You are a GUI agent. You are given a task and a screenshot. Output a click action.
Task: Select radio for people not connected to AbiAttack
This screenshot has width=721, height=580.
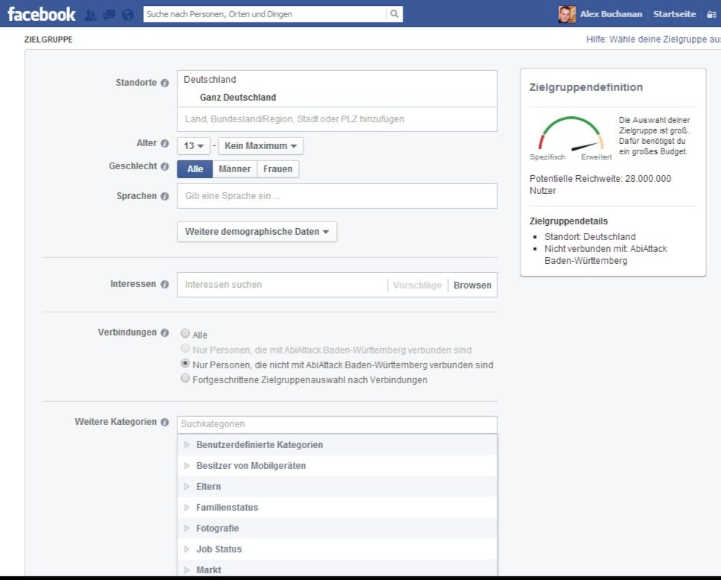(186, 364)
